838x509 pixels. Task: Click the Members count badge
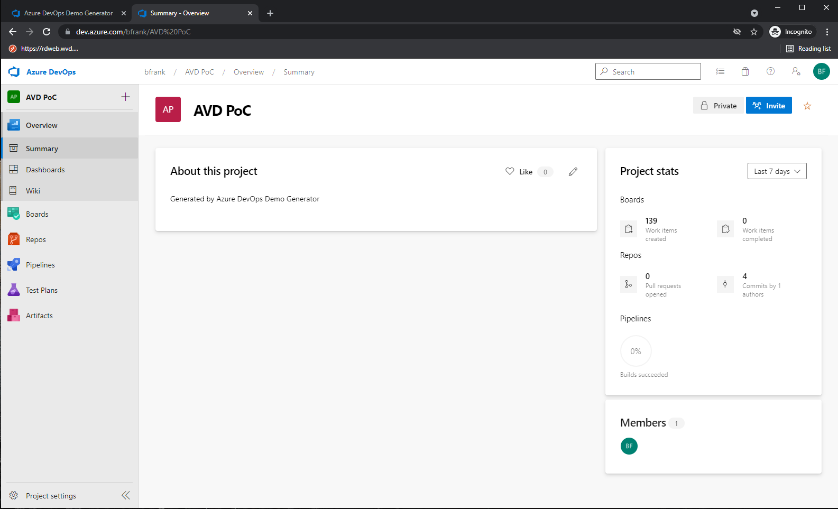coord(676,423)
